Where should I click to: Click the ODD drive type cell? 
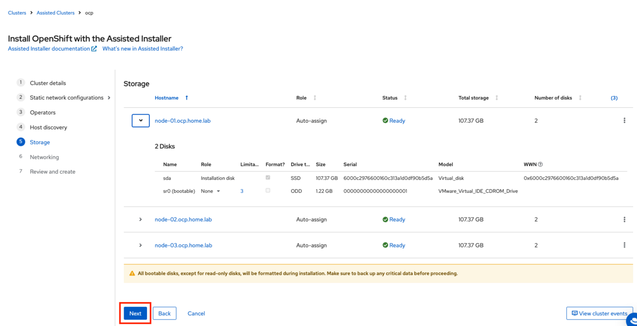coord(296,191)
